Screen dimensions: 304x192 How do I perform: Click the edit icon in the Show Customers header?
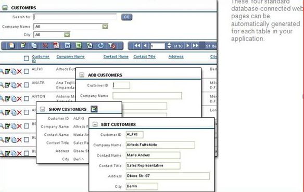(94, 109)
